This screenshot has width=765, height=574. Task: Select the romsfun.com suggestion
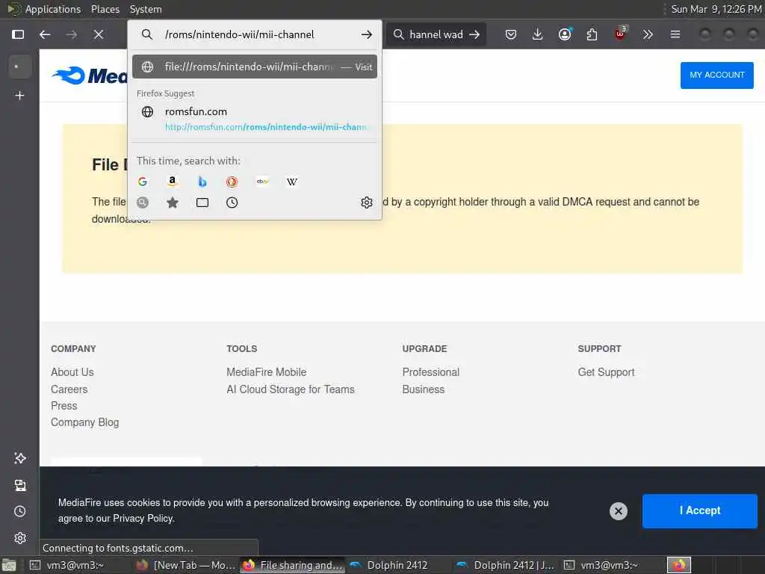[x=255, y=119]
